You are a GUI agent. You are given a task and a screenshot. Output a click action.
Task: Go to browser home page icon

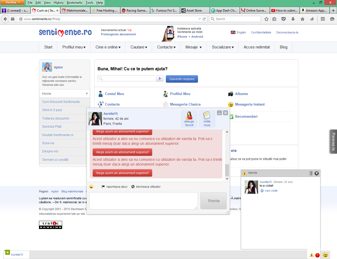pos(303,19)
